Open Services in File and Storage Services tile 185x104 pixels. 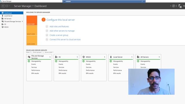34,67
